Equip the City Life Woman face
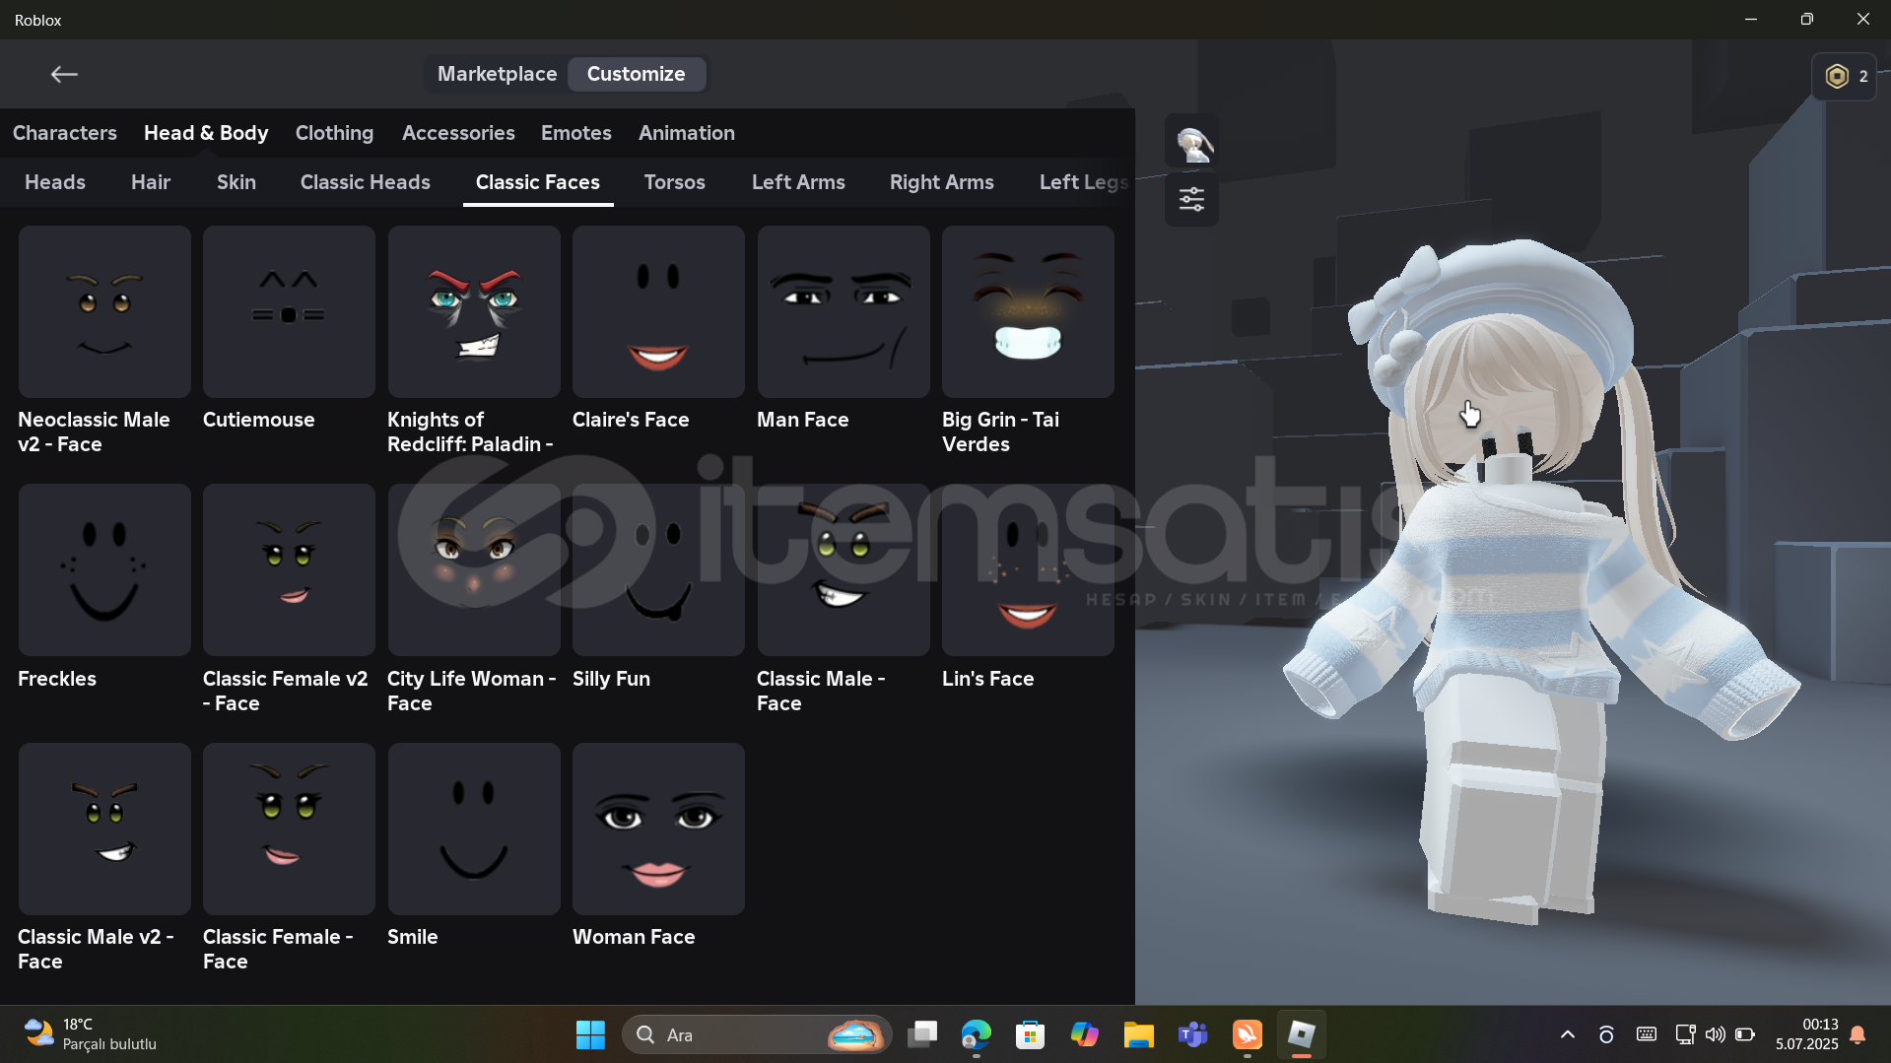 point(474,569)
